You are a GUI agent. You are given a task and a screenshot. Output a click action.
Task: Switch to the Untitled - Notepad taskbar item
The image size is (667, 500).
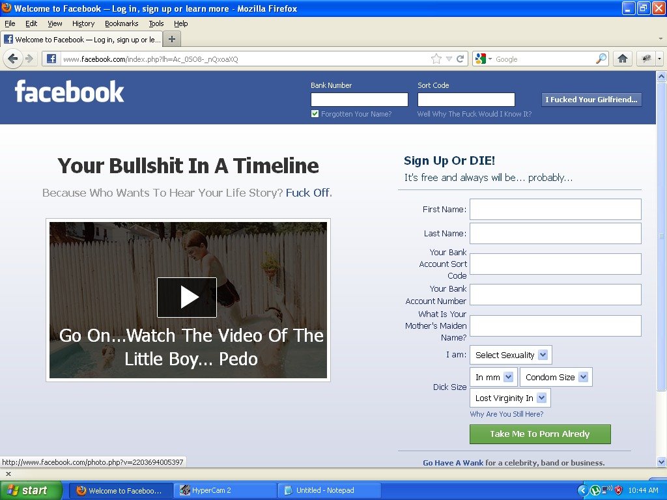[330, 490]
